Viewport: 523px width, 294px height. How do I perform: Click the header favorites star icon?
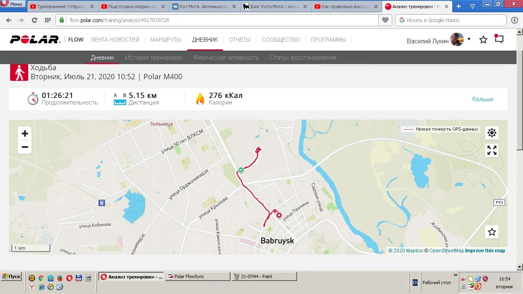pos(483,40)
